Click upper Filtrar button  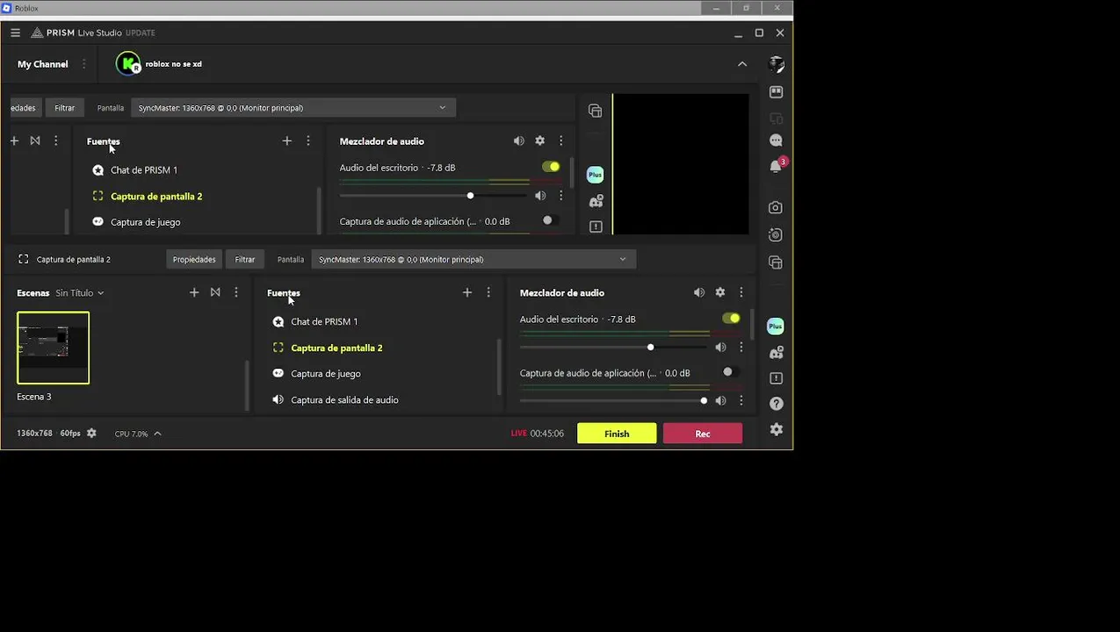[65, 108]
